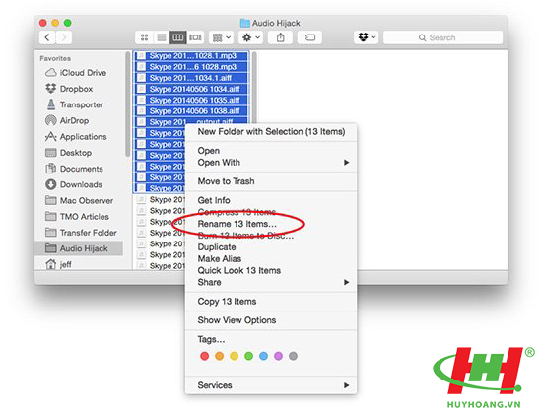Choose Open from the context menu
542x415 pixels.
tap(271, 151)
